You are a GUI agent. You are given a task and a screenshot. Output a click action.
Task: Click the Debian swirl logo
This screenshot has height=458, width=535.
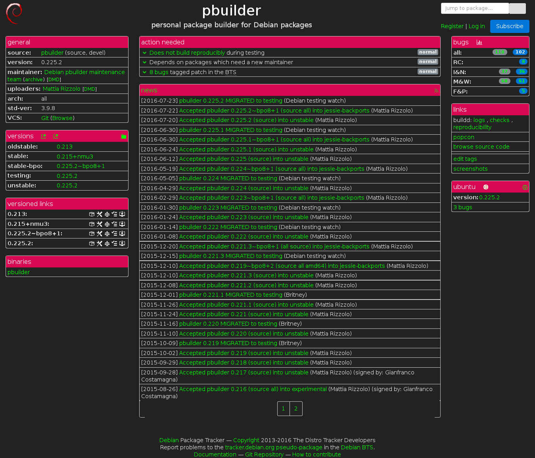coord(14,13)
